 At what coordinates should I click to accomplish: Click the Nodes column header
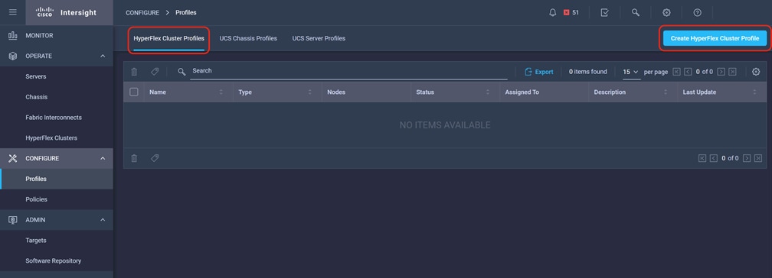click(x=366, y=92)
